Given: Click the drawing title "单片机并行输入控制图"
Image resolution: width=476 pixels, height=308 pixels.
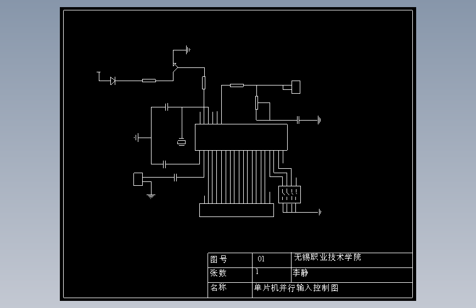Looking at the screenshot, I should pyautogui.click(x=296, y=288).
